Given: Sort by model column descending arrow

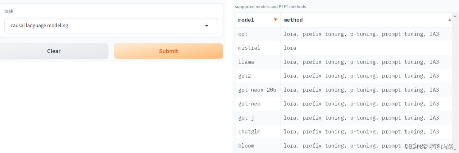Looking at the screenshot, I should coord(276,20).
